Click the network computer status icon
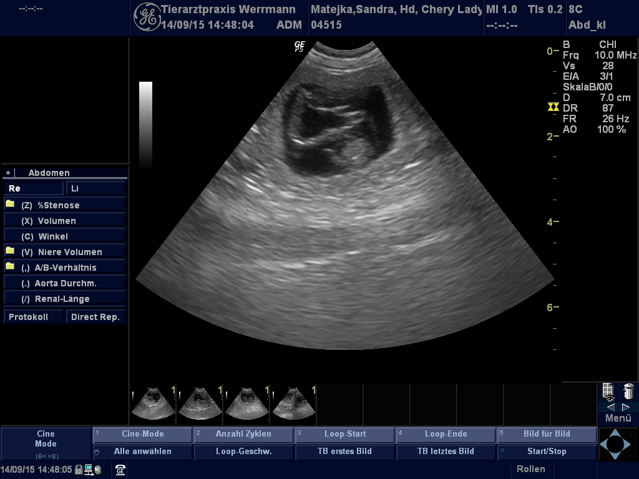Viewport: 639px width, 479px height. pos(89,470)
